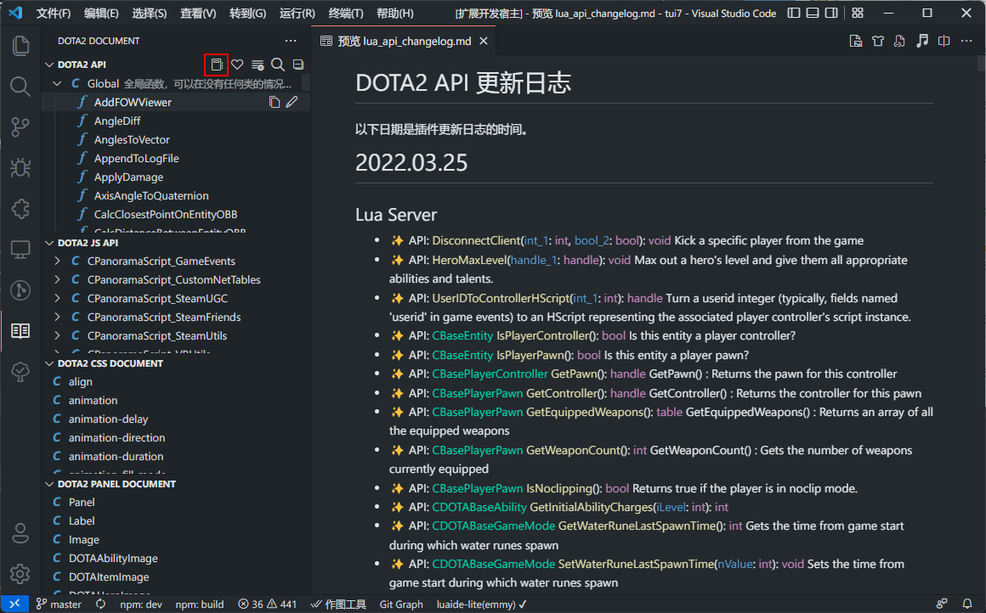Select the DOTA2 Document open-book activity icon
This screenshot has height=613, width=986.
(20, 331)
